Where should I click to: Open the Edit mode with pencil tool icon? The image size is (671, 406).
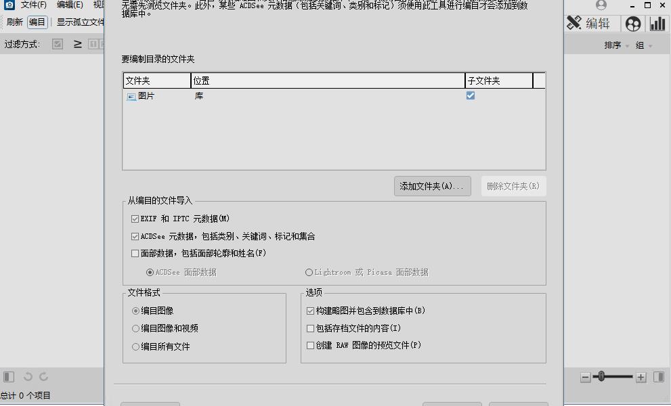(573, 23)
